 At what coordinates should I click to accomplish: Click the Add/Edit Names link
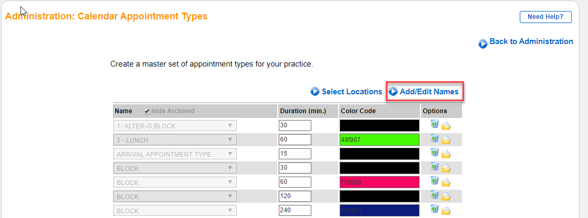428,92
